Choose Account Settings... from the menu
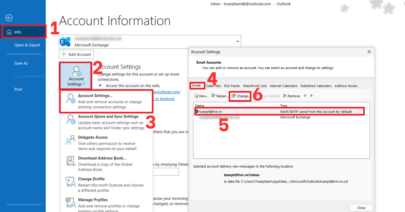The height and width of the screenshot is (212, 405). click(106, 102)
